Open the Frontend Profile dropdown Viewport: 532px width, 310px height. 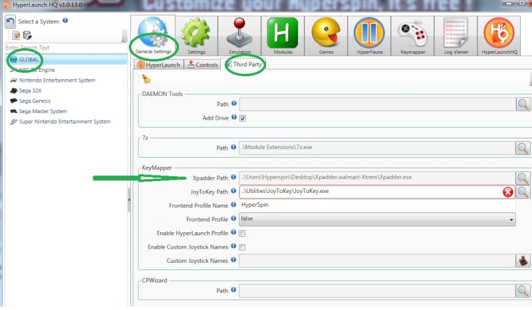(377, 219)
